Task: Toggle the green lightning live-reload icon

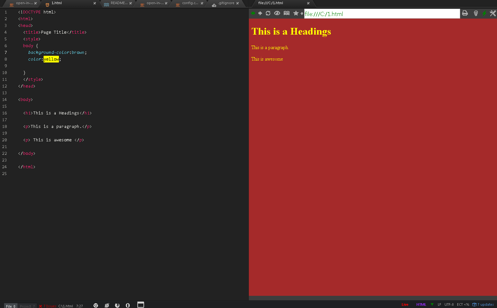Action: (484, 13)
